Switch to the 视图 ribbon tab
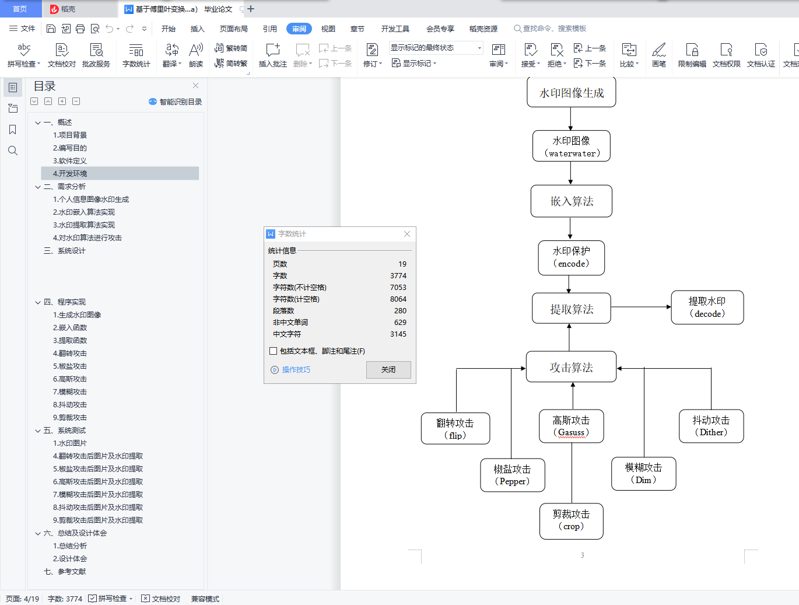 [328, 29]
